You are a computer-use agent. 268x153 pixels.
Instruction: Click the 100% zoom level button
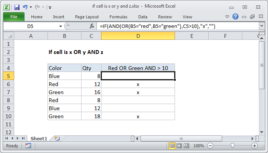[x=198, y=146]
